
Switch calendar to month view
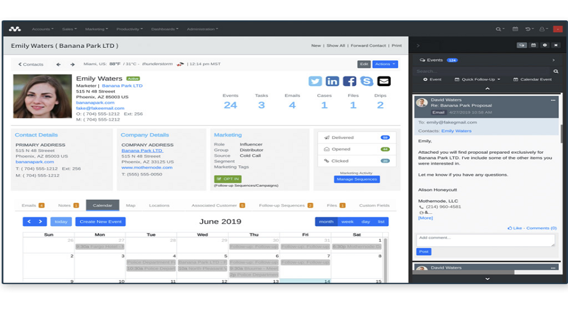click(x=326, y=221)
